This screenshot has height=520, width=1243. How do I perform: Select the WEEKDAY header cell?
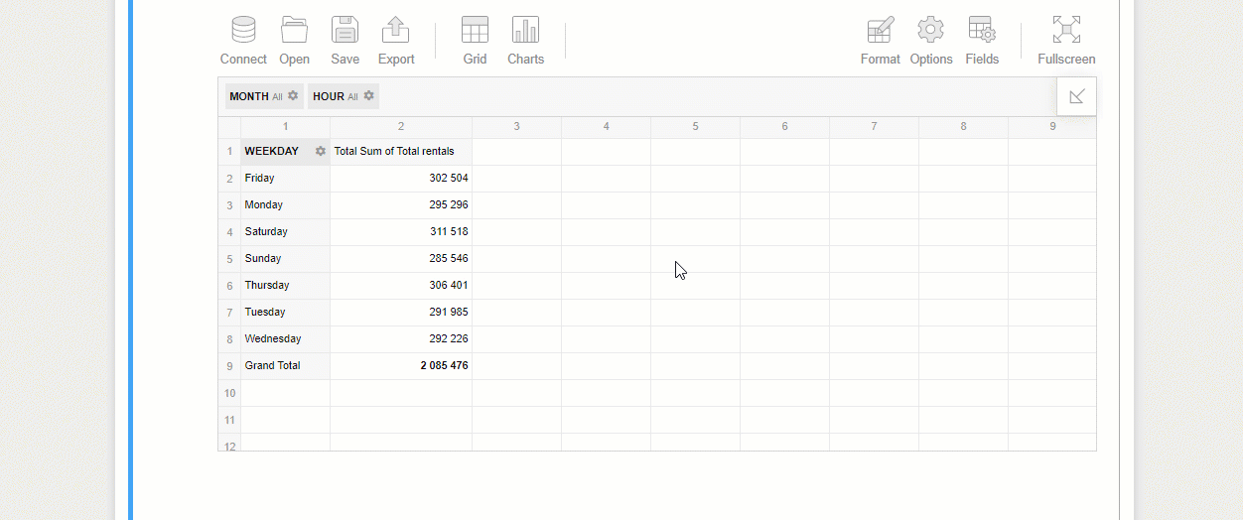286,152
